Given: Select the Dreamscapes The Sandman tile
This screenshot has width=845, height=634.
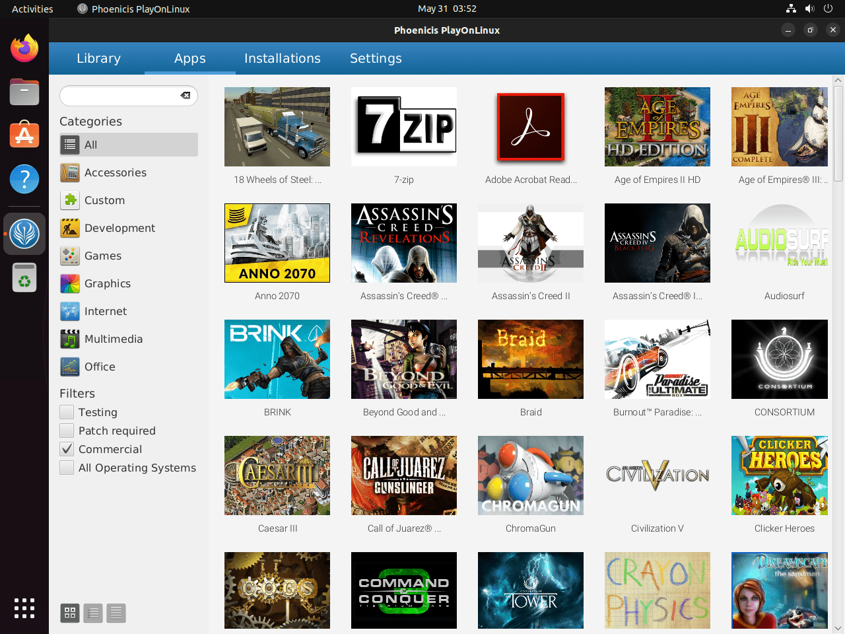Looking at the screenshot, I should tap(780, 590).
